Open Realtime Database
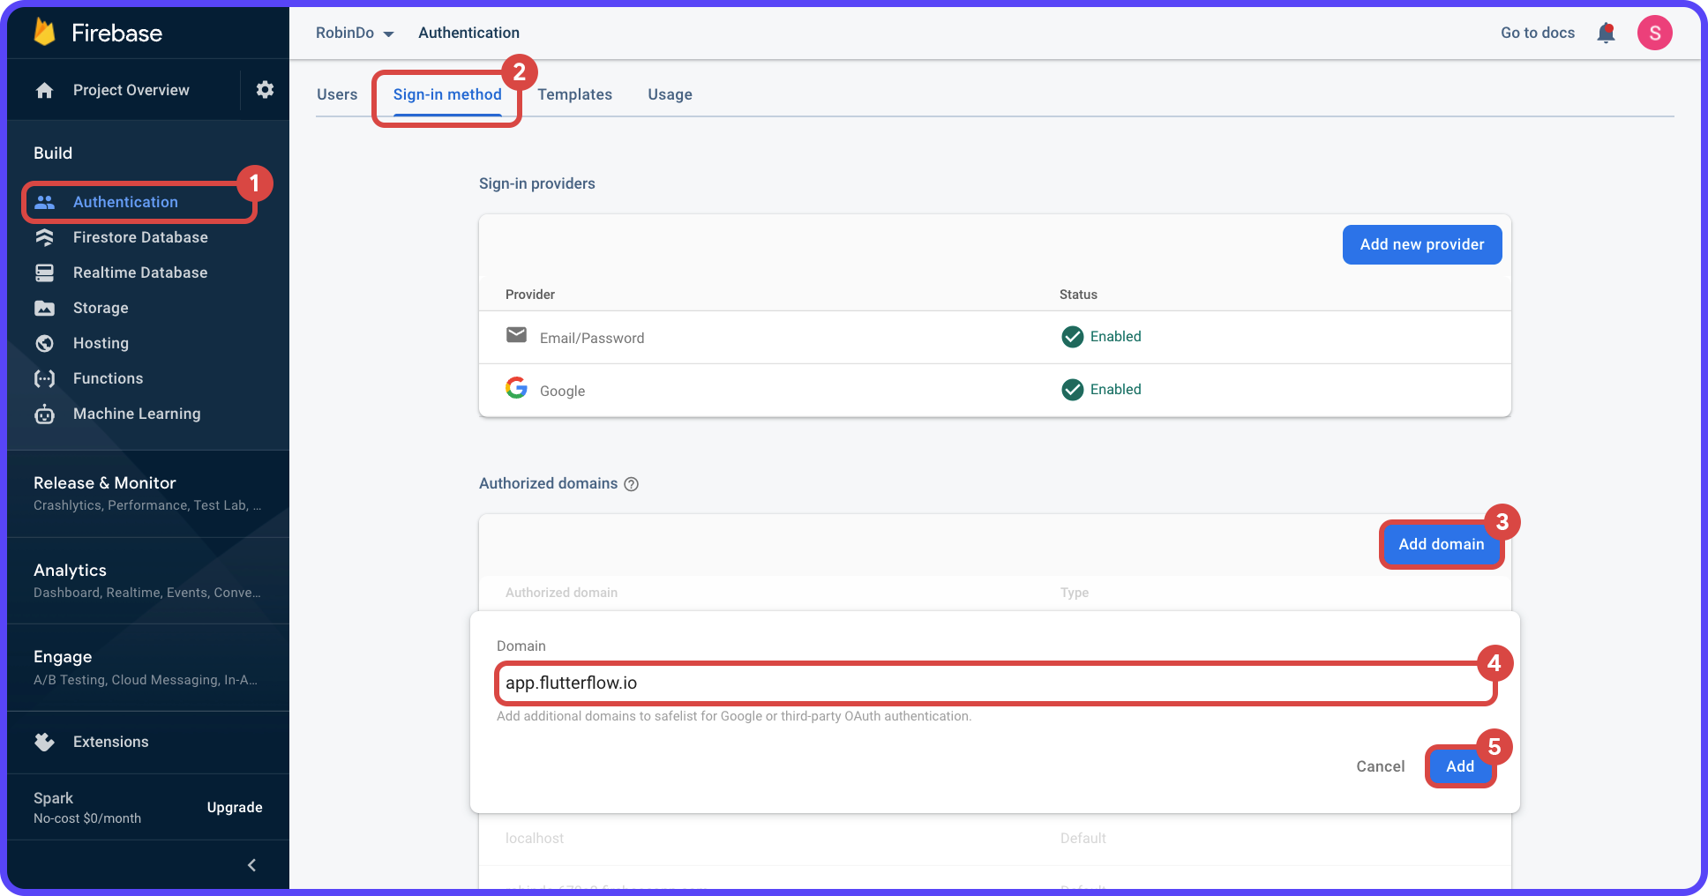 pos(140,272)
